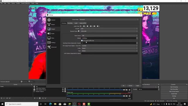The image size is (188, 106).
Task: Open Microsoft Edge from the taskbar
Action: (50, 104)
